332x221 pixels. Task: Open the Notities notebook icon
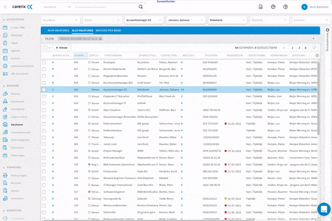(5, 58)
